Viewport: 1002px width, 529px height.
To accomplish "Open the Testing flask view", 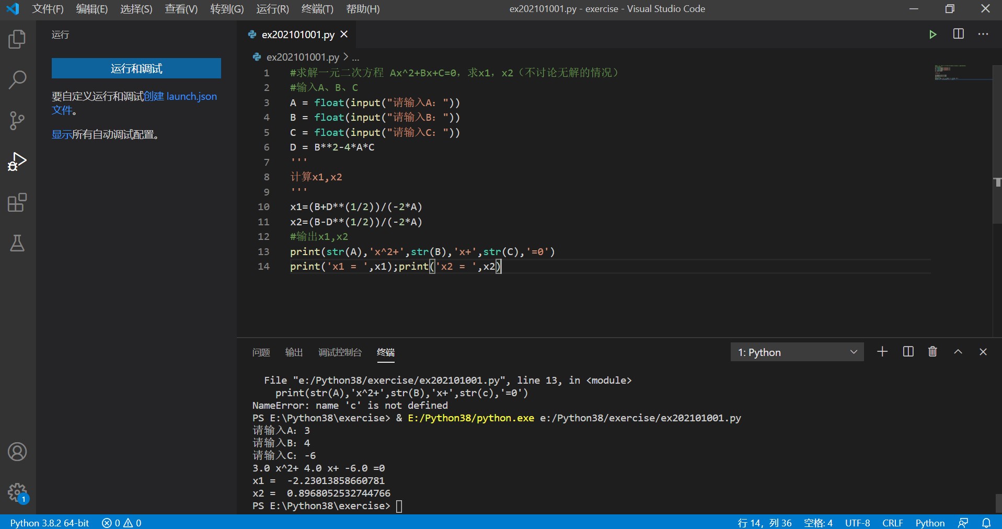I will [17, 243].
